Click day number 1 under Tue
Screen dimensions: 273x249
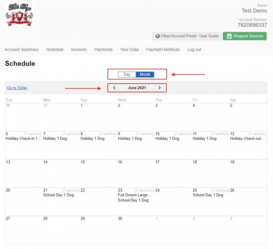click(82, 106)
